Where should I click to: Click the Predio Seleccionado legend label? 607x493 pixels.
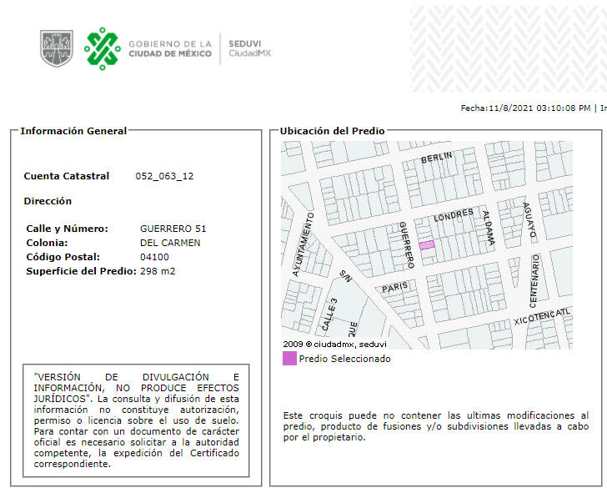pos(344,359)
